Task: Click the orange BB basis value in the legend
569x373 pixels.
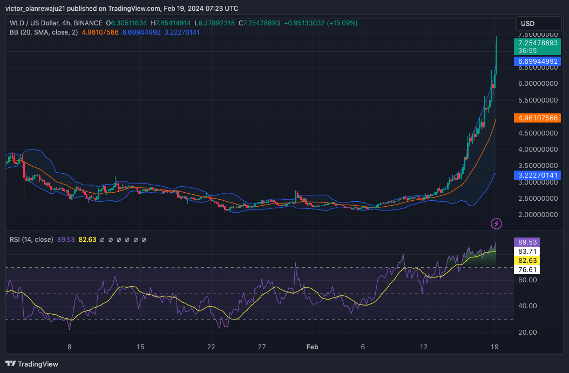Action: click(100, 32)
